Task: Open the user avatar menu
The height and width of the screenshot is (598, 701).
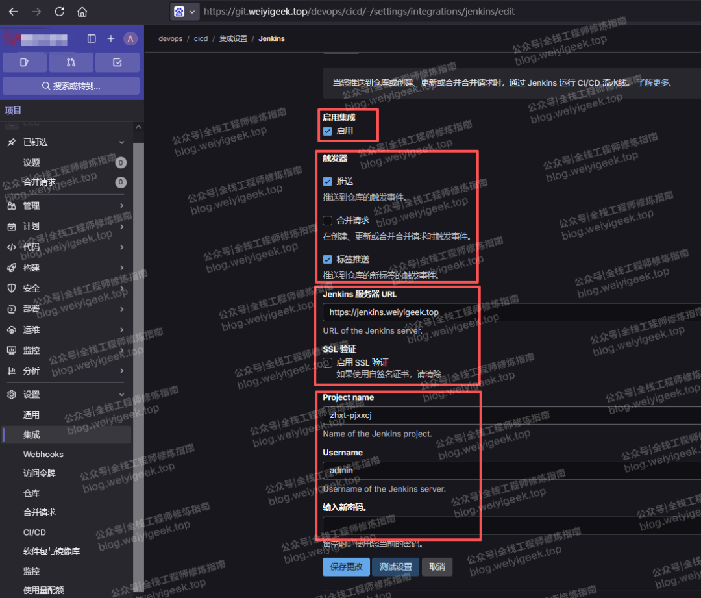Action: 130,39
